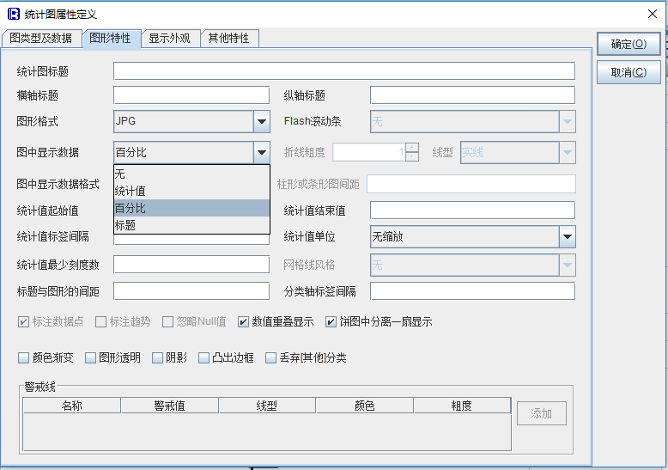Click the 线型 table column header

click(x=267, y=406)
